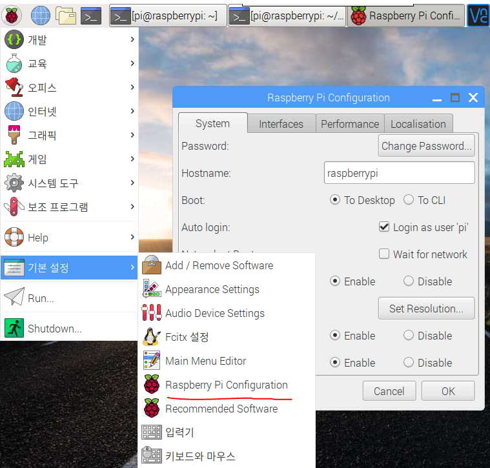Viewport: 490px width, 468px height.
Task: Click the Help lifebuoy icon
Action: click(14, 237)
